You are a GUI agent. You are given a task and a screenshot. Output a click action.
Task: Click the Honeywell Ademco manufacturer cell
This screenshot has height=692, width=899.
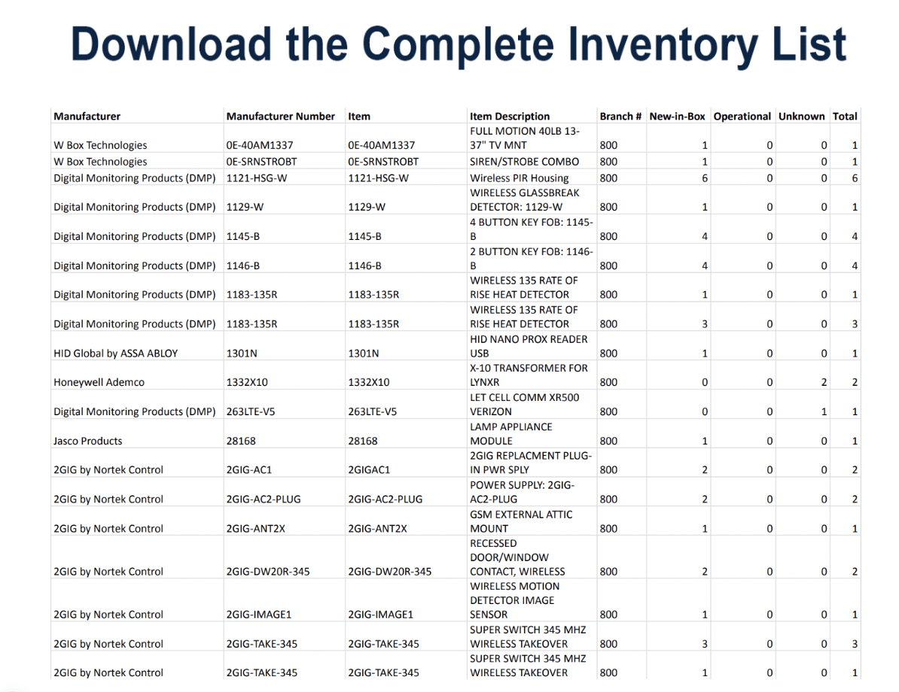[99, 383]
